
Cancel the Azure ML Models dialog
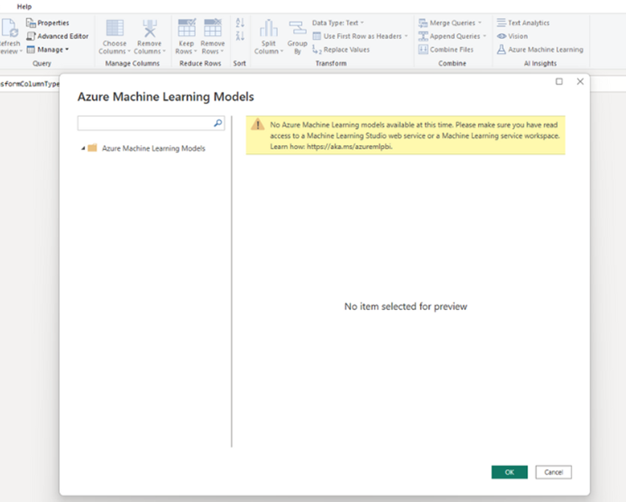(554, 472)
